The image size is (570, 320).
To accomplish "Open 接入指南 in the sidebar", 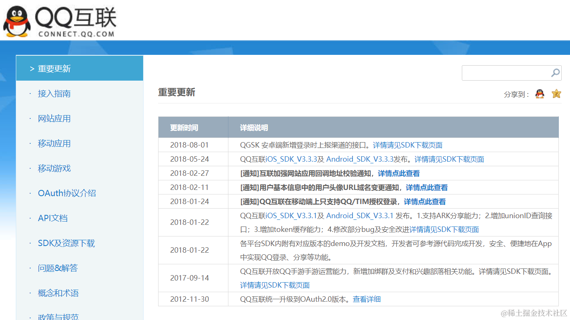I will point(54,94).
